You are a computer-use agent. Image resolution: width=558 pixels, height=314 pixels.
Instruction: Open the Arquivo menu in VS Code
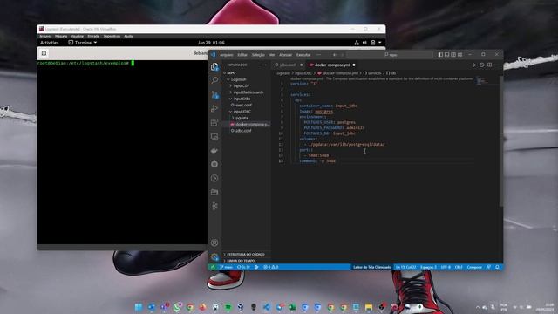click(x=227, y=55)
